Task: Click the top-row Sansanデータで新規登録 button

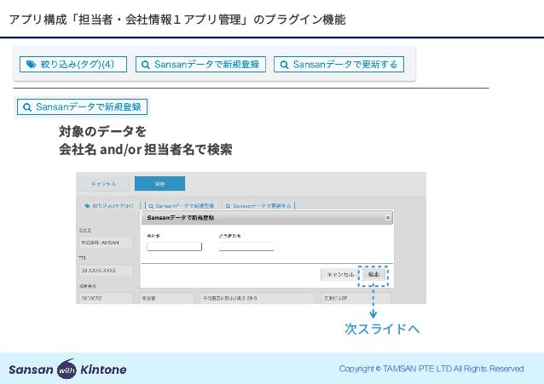Action: click(x=200, y=64)
